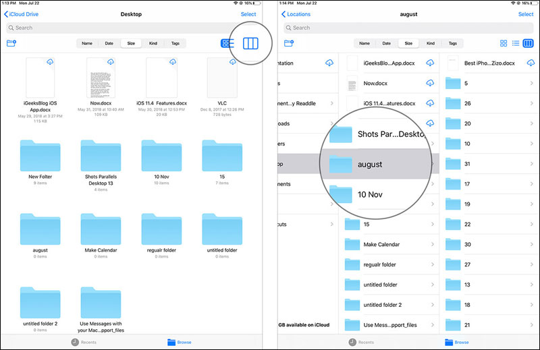
Task: Sort by Kind in Desktop window
Action: [153, 43]
